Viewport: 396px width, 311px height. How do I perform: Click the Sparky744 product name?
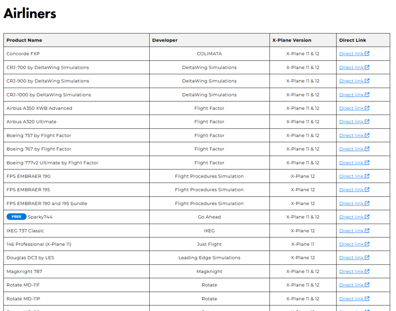pos(40,217)
